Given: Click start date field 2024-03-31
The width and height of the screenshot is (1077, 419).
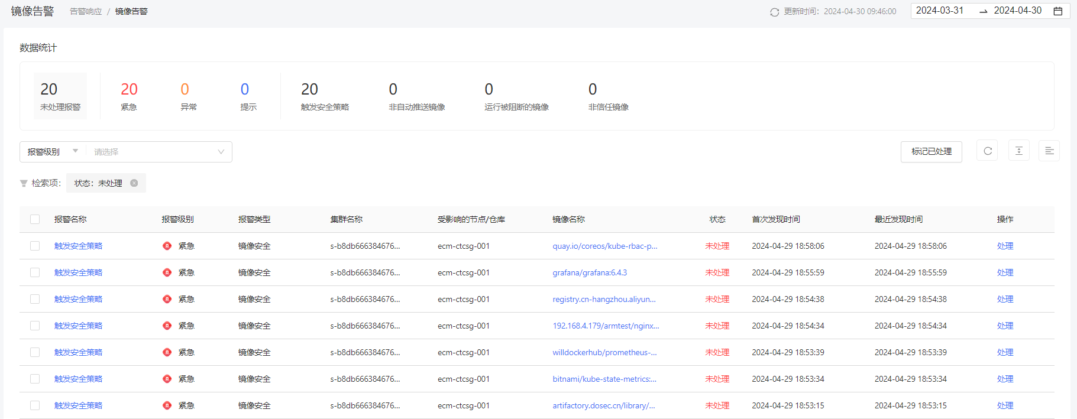Looking at the screenshot, I should point(940,11).
